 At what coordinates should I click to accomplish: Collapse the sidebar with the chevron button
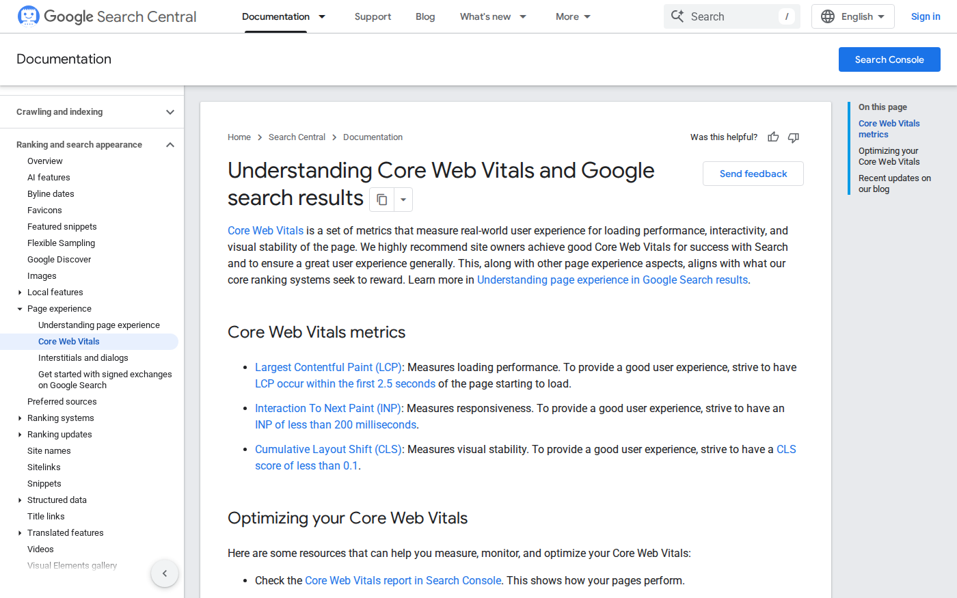[x=165, y=573]
